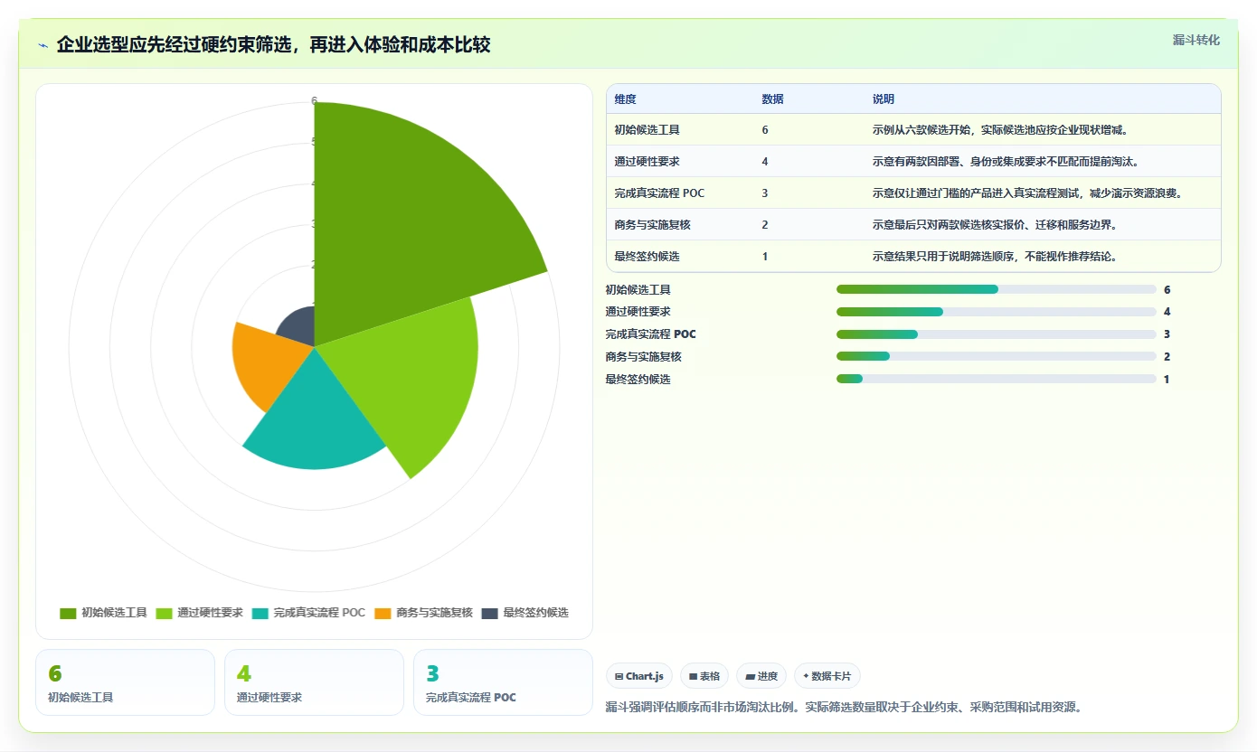This screenshot has height=752, width=1257.
Task: Click the 最终签约候选 progress bar
Action: point(996,380)
